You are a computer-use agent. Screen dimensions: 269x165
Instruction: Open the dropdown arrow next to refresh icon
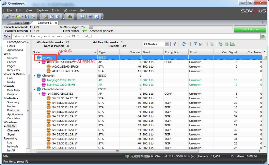coord(188,44)
